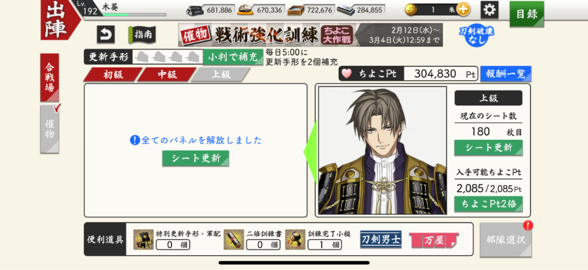
Task: Tap the back arrow return icon
Action: tap(106, 34)
